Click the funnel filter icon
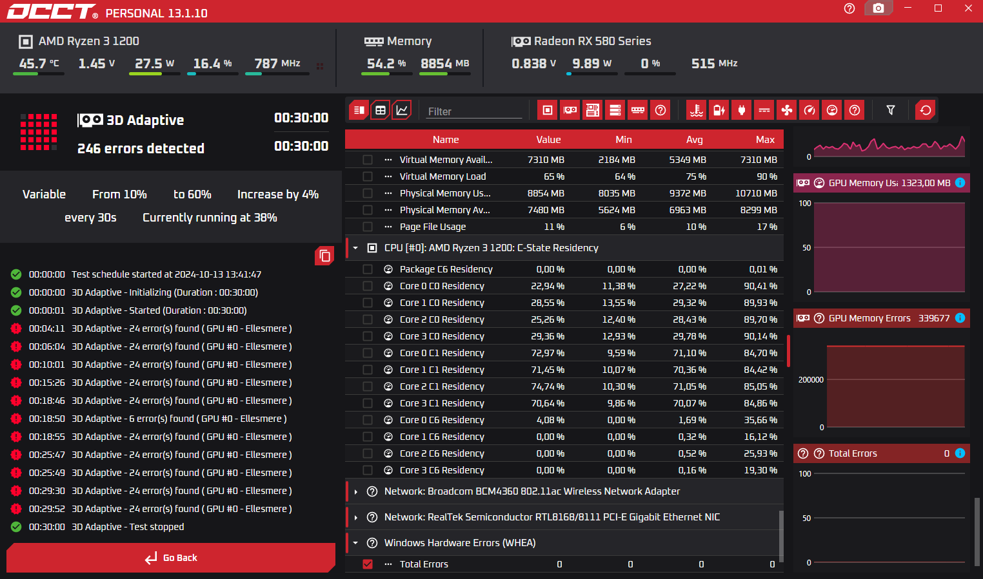Screen dimensions: 983x579 (891, 110)
